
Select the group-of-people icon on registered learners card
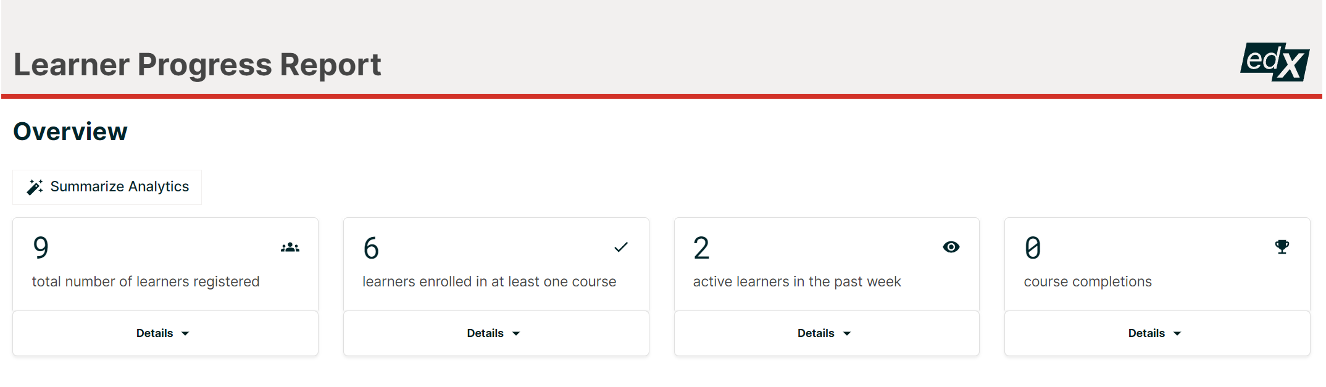[290, 246]
